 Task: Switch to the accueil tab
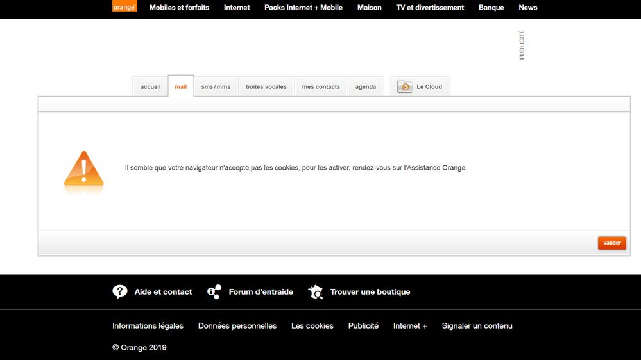[x=150, y=86]
